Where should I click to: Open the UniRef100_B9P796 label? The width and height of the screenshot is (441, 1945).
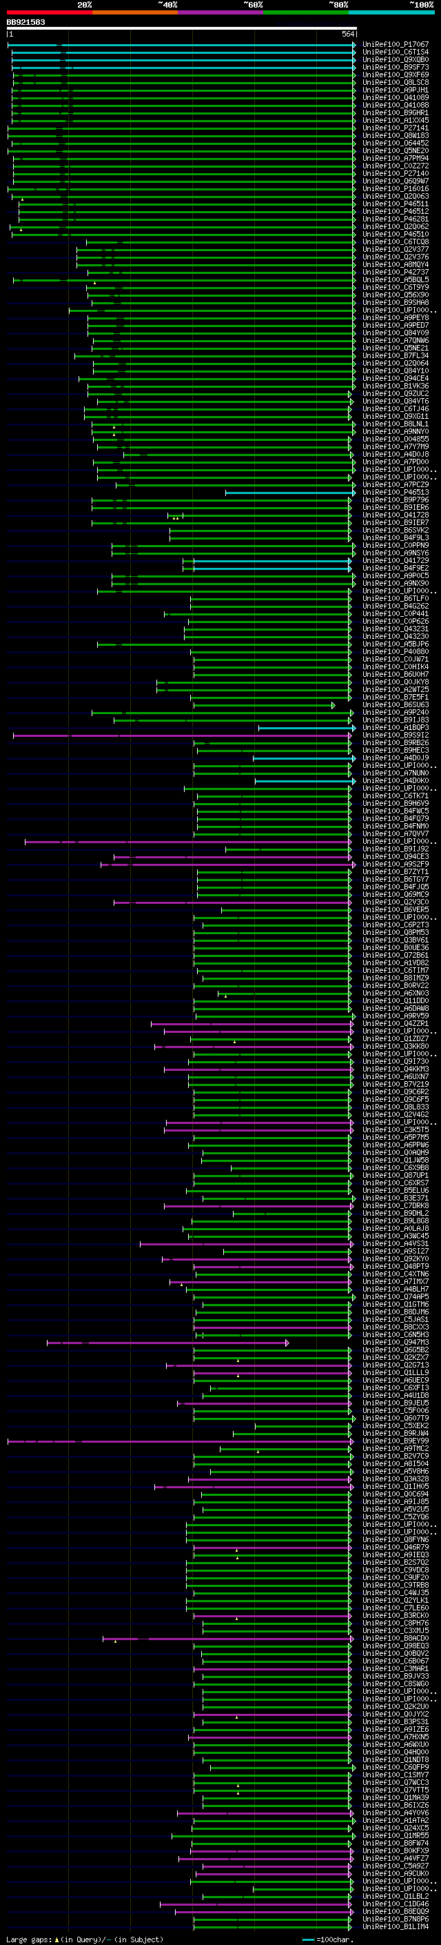coord(396,500)
